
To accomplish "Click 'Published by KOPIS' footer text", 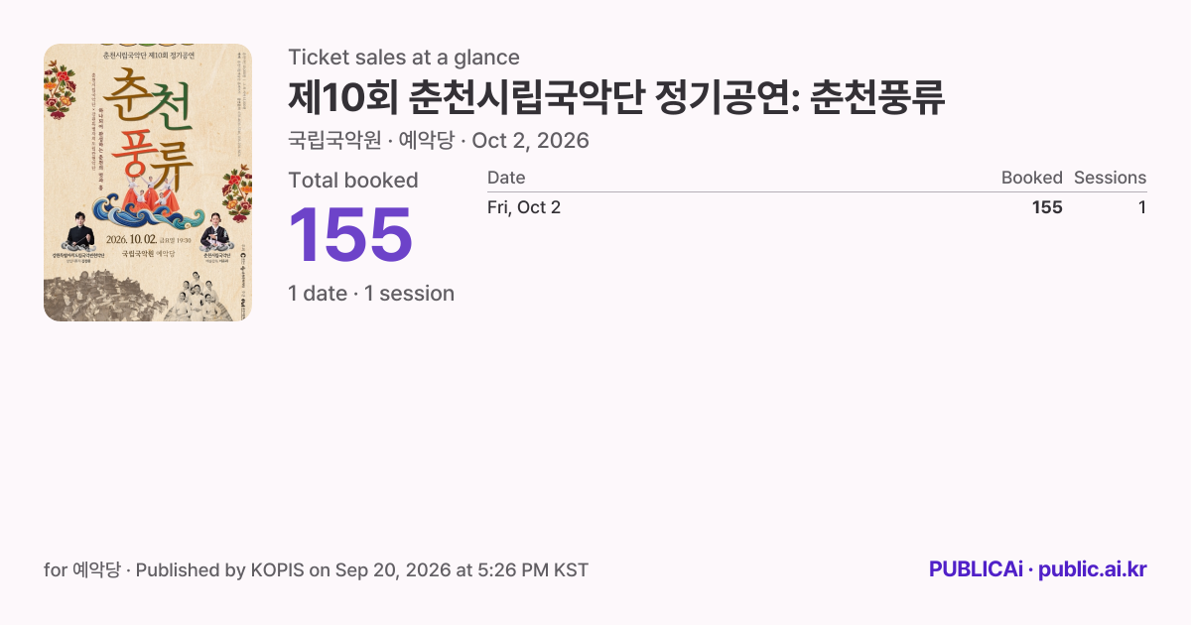I will click(x=219, y=570).
